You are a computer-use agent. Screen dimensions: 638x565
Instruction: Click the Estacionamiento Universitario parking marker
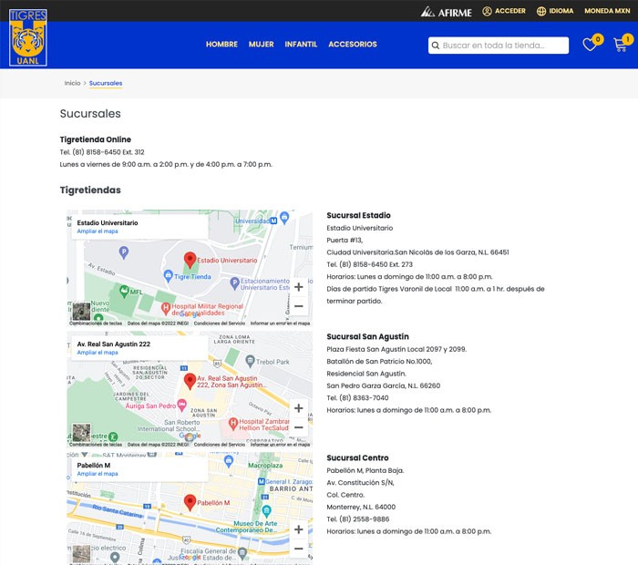click(234, 282)
